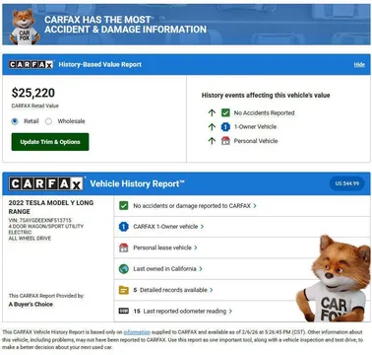Expand the Last owned in California chevron
This screenshot has height=355, width=372.
[201, 269]
